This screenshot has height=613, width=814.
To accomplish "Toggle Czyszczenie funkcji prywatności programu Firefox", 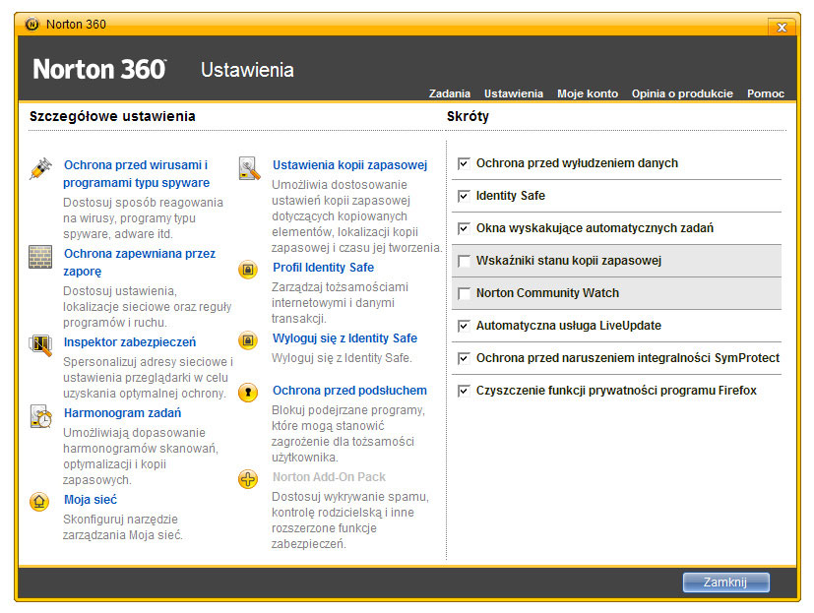I will click(x=465, y=391).
